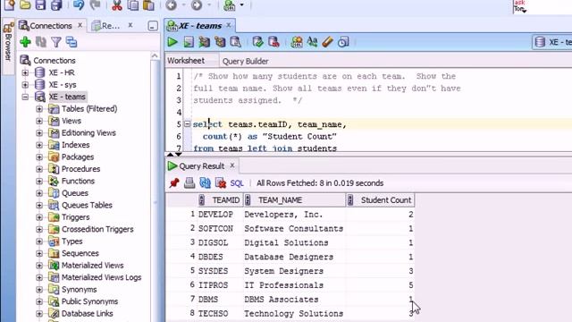This screenshot has height=322, width=572.
Task: Collapse the select statement code fold
Action: click(187, 124)
